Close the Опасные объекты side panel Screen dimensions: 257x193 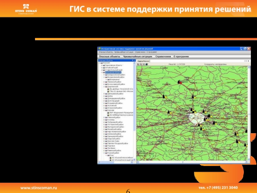135,60
